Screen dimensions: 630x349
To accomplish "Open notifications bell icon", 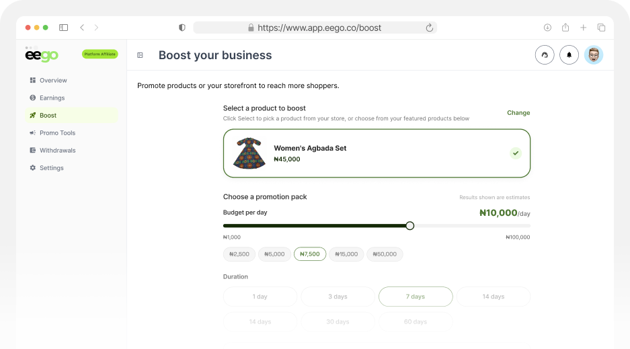I will [569, 55].
